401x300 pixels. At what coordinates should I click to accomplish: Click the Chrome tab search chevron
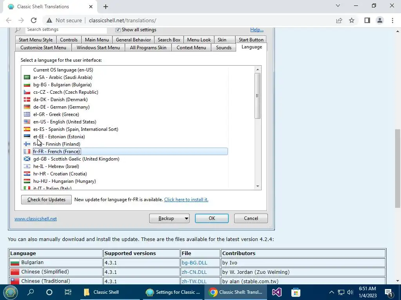(x=338, y=5)
